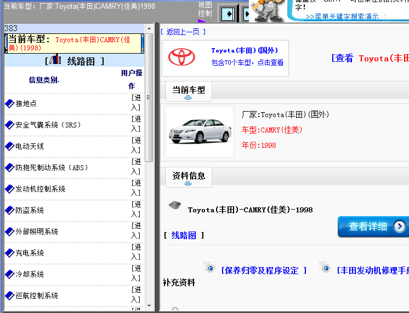
Task: Click the book icon beside 外部照明系统
Action: pyautogui.click(x=10, y=232)
